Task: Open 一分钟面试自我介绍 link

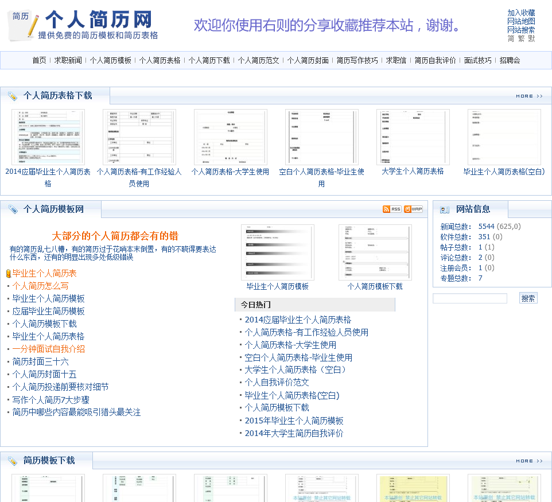Action: 49,349
